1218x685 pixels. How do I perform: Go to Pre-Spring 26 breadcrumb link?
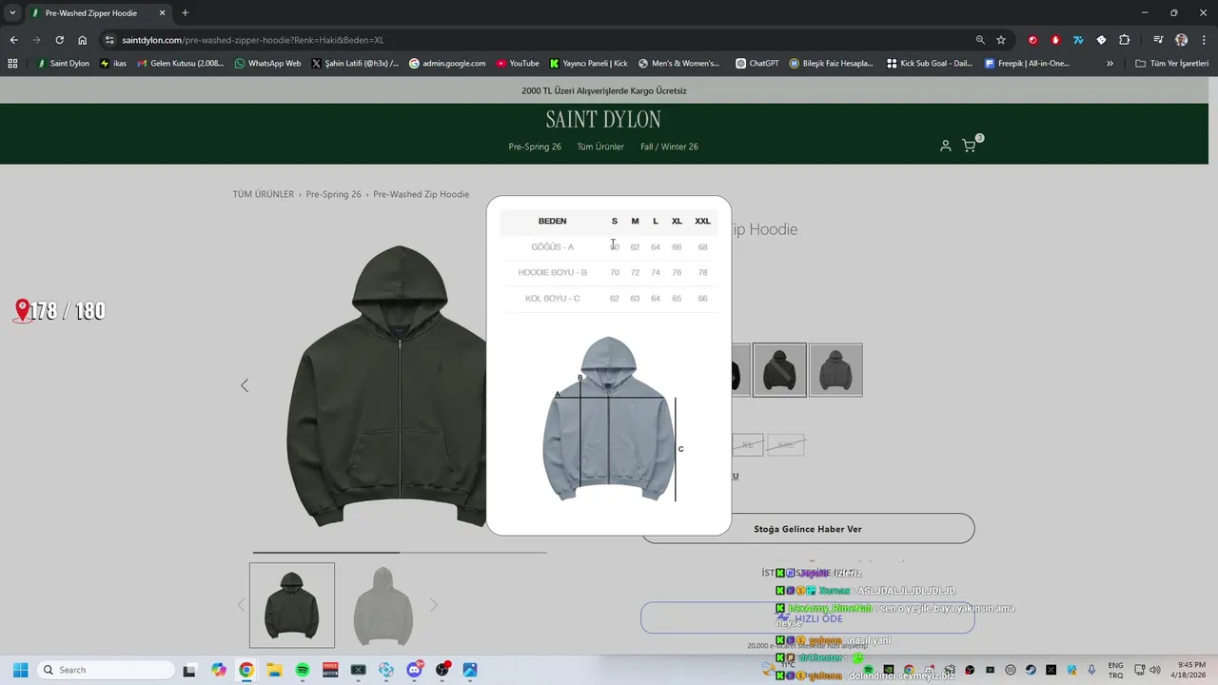click(x=334, y=194)
